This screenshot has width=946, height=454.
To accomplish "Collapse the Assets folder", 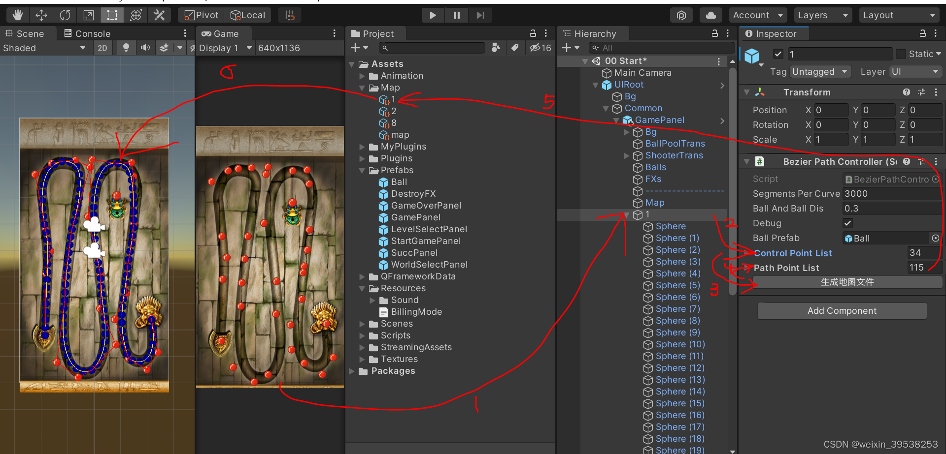I will point(352,64).
